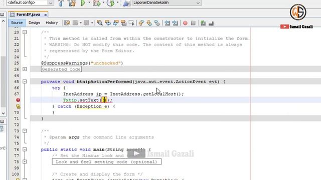The width and height of the screenshot is (321, 180).
Task: Click inside the setText parentheses on line 68
Action: click(x=104, y=100)
